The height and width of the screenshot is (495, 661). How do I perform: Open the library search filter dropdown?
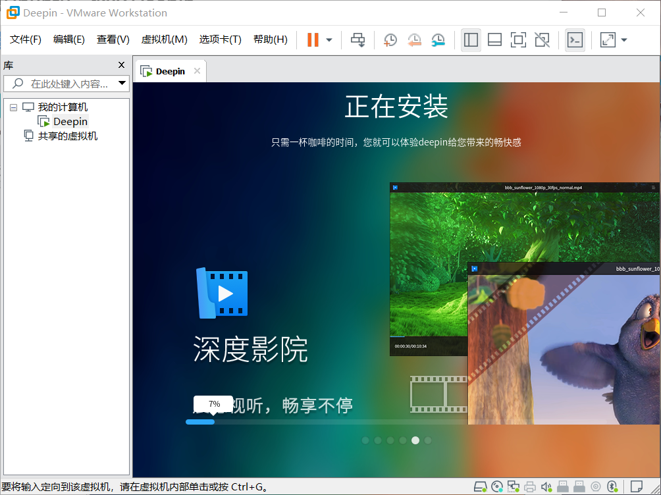pyautogui.click(x=122, y=83)
